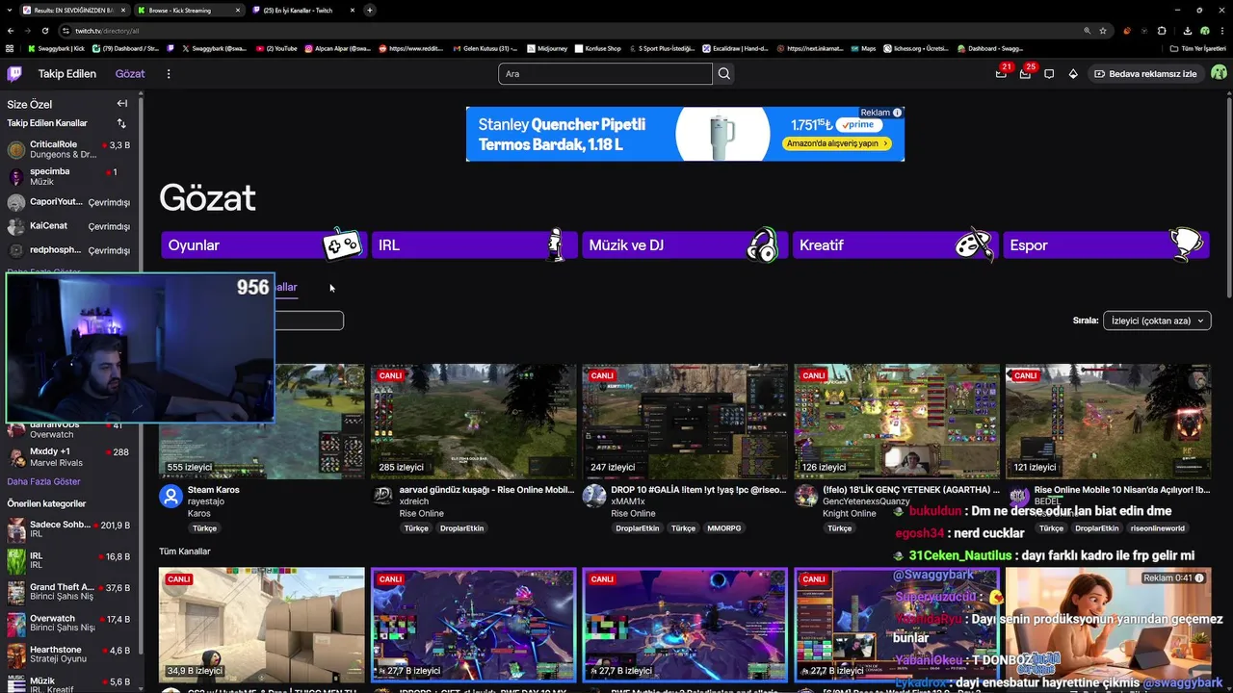Bookmark this page with star icon
This screenshot has height=693, width=1233.
tap(1103, 30)
